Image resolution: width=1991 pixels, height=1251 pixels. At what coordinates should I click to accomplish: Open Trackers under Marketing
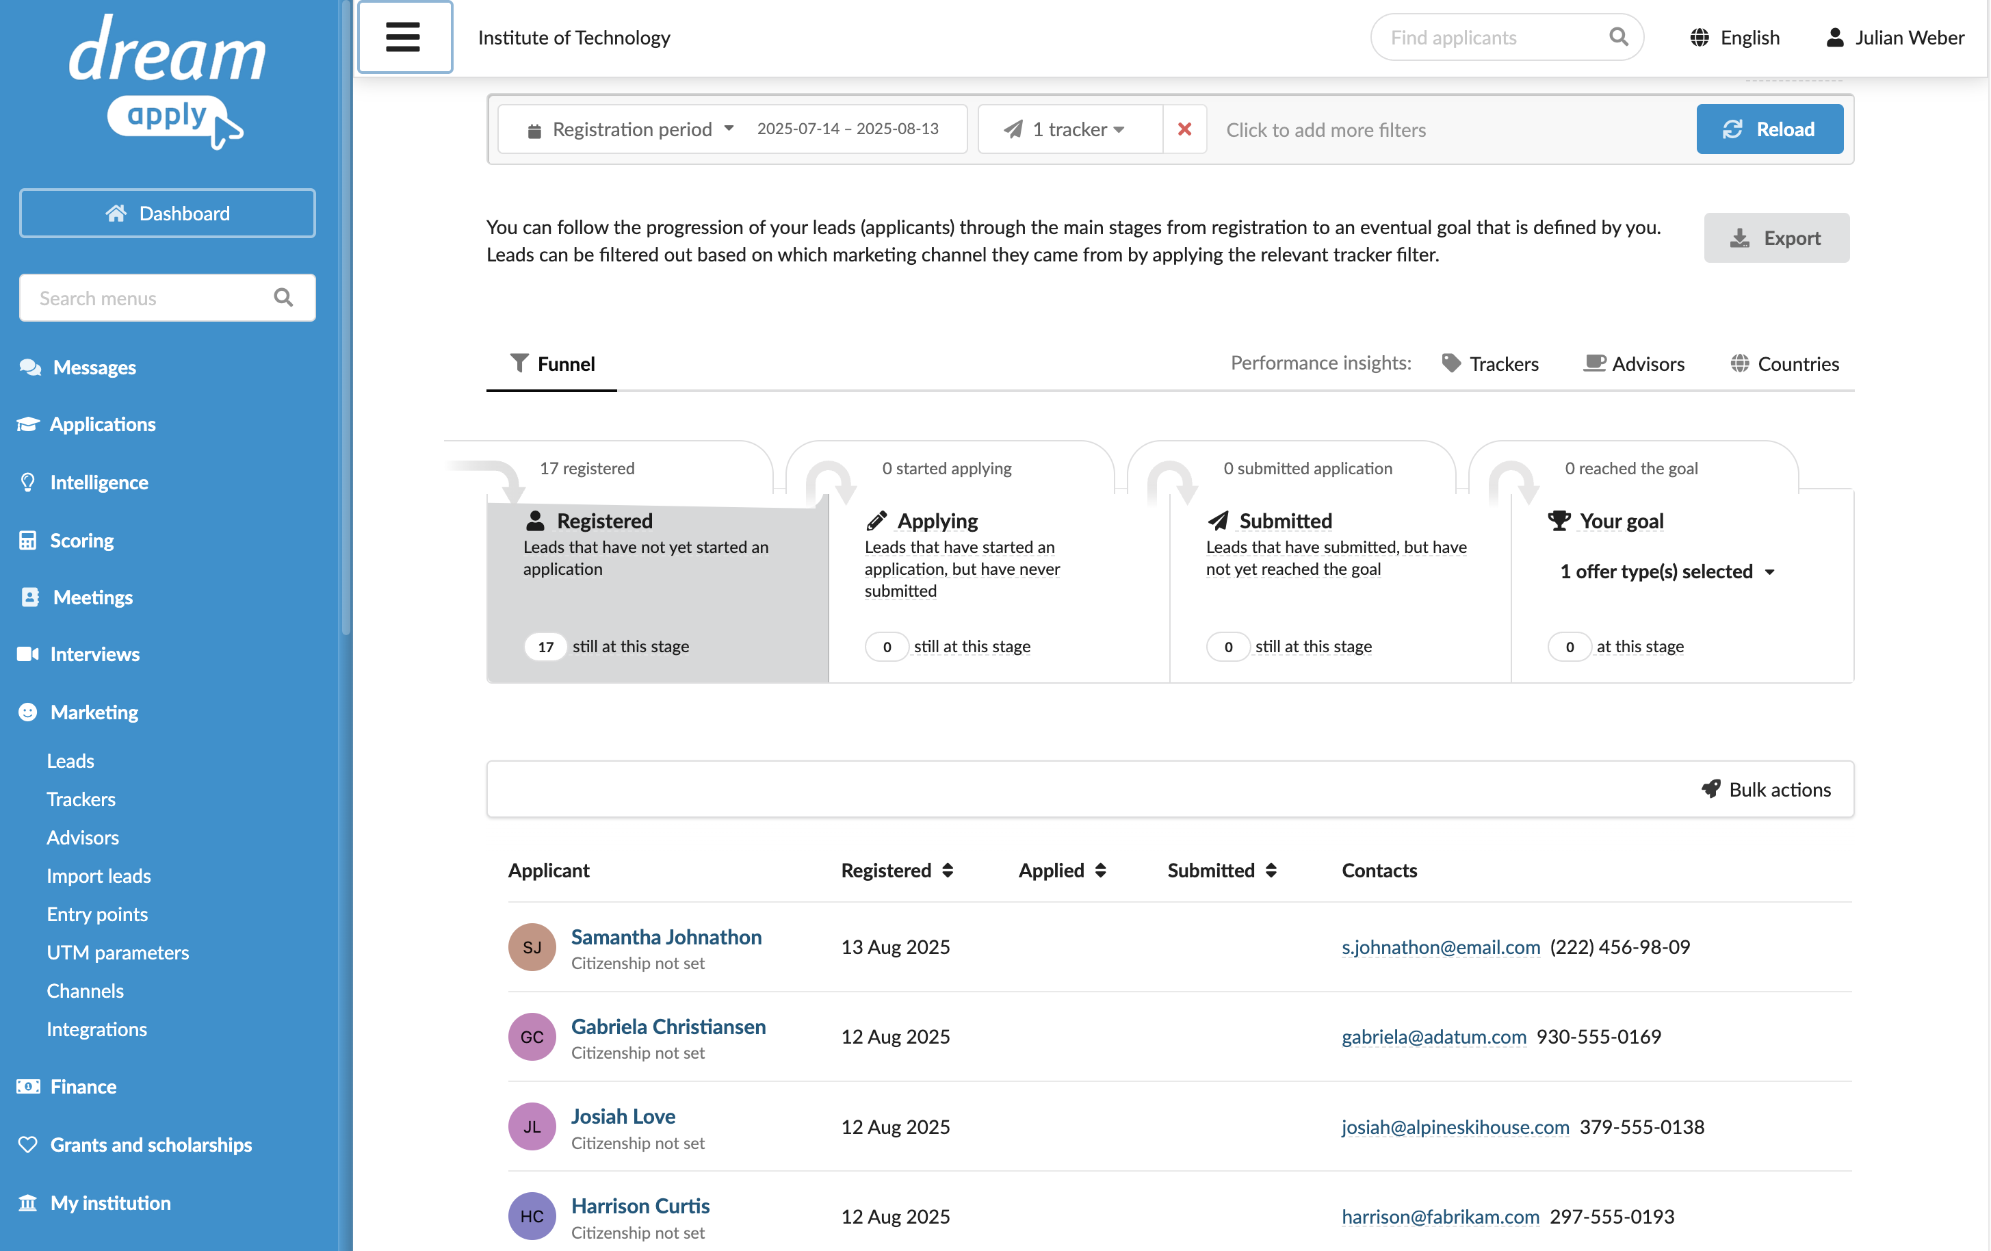pos(81,799)
